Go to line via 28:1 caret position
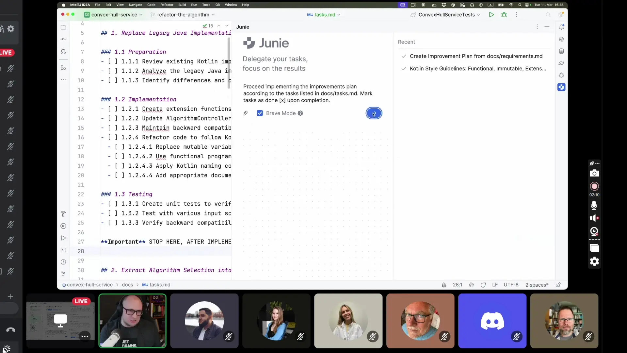Image resolution: width=627 pixels, height=353 pixels. pos(458,285)
